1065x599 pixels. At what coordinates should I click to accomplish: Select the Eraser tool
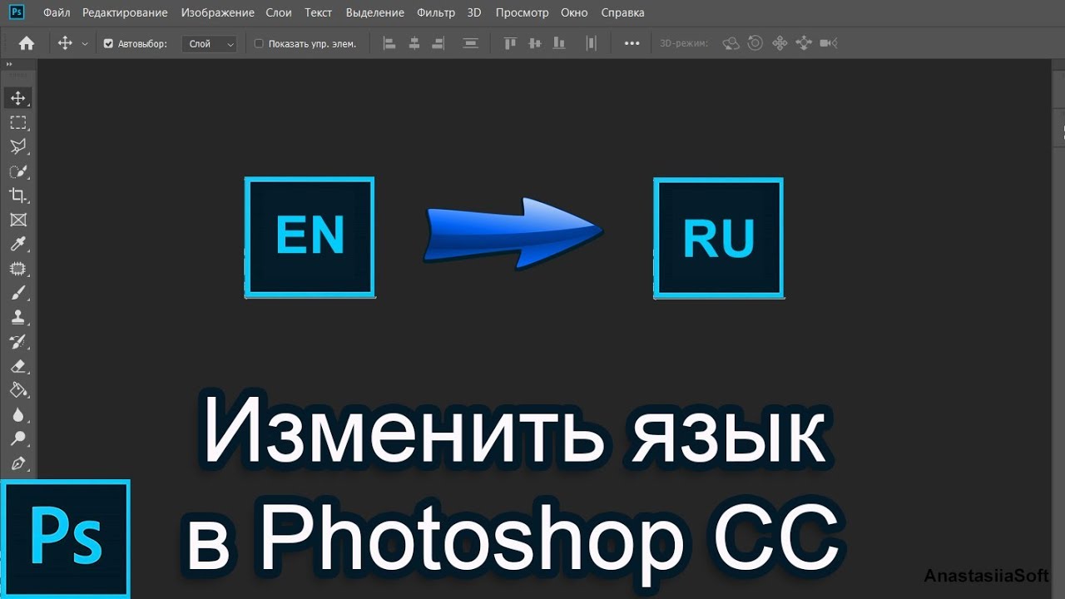[17, 366]
